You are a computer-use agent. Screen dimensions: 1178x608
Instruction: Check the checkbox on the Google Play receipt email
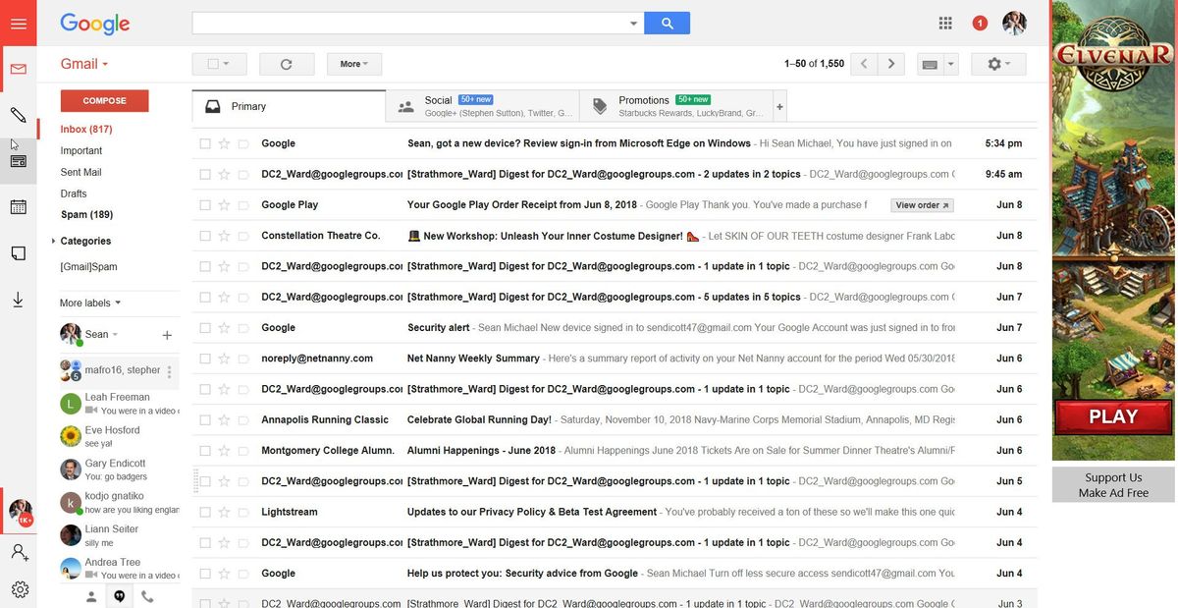pos(202,203)
